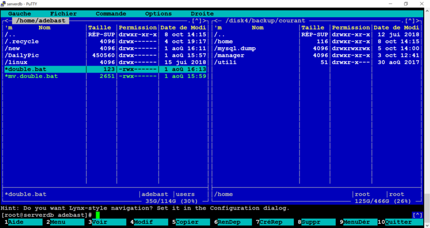The height and width of the screenshot is (228, 430).
Task: Click the 1 Aide function key button
Action: (x=23, y=222)
